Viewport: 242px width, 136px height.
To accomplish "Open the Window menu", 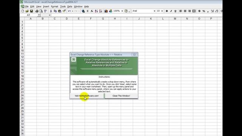I will pos(78,6).
